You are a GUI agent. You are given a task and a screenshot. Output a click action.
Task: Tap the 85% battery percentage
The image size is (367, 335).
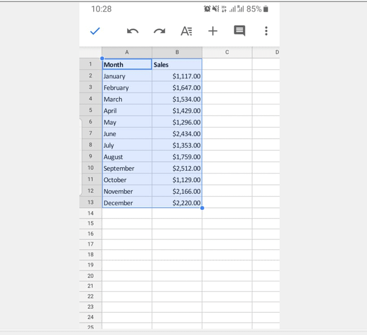pyautogui.click(x=254, y=9)
